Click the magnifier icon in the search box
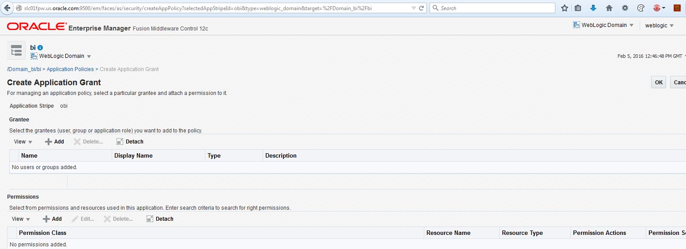 [x=435, y=8]
